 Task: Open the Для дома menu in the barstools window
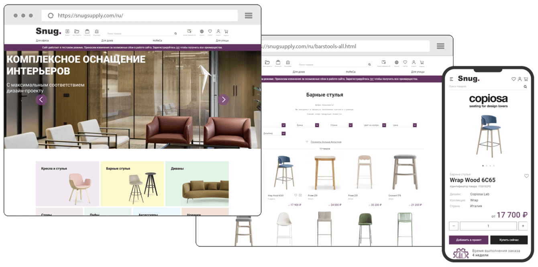tap(299, 72)
